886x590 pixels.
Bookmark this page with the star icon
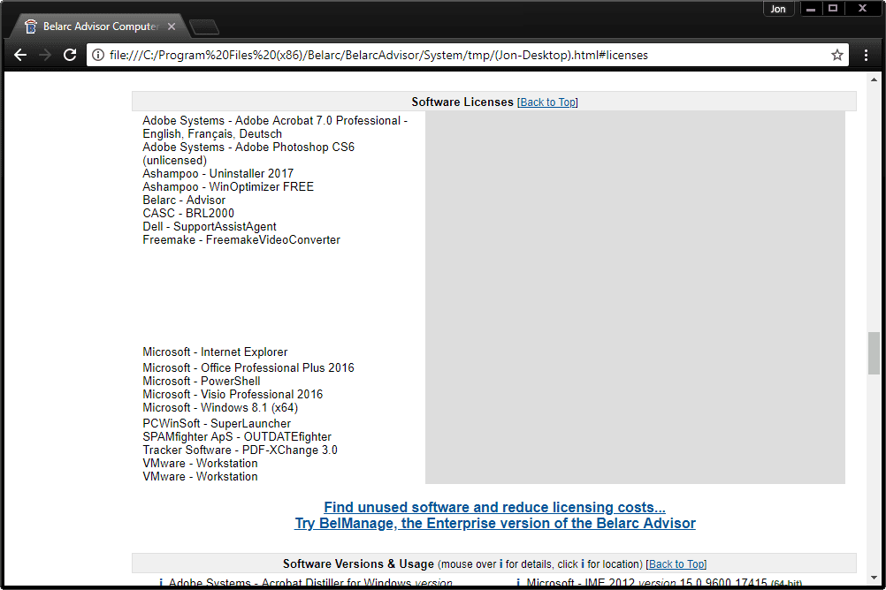[x=837, y=55]
